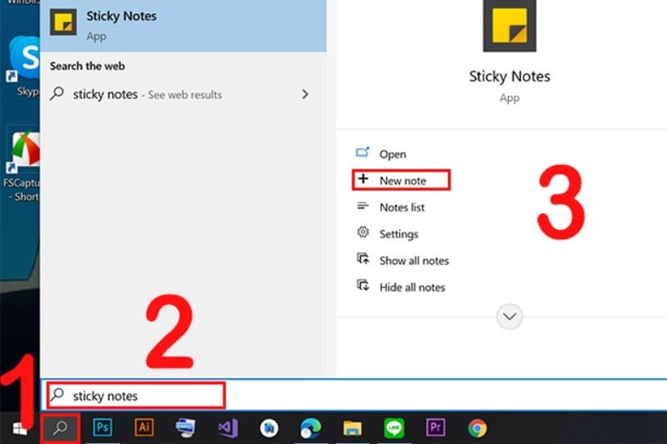This screenshot has height=444, width=667.
Task: Expand sticky notes web results arrow
Action: click(x=305, y=94)
